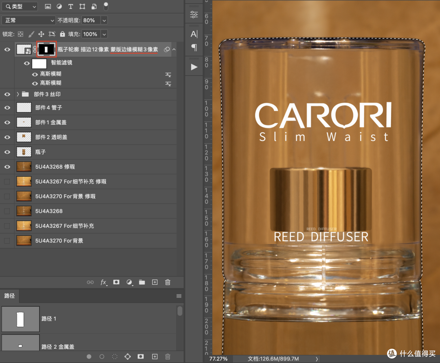440x363 pixels.
Task: Delete current path trash icon
Action: [x=168, y=356]
